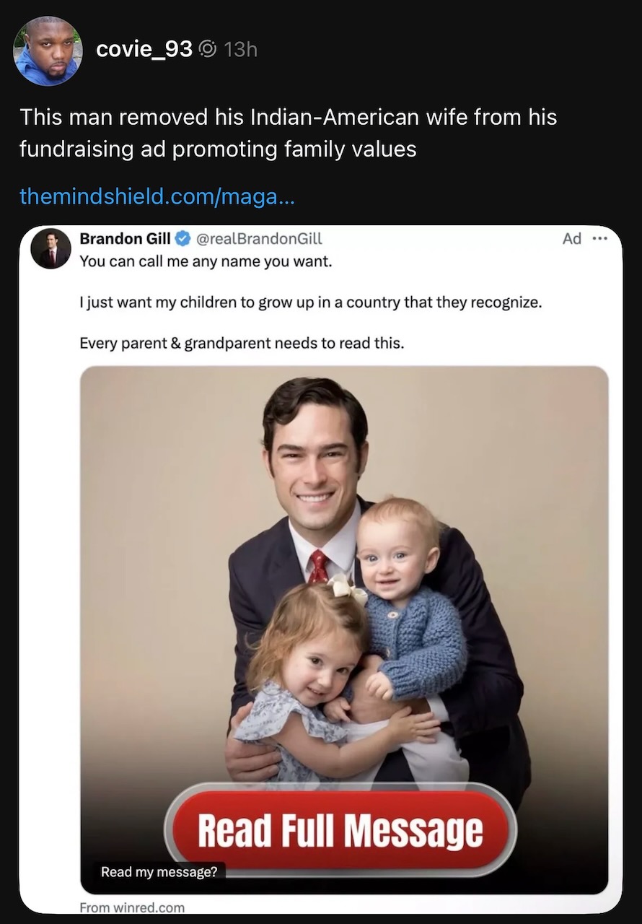
Task: Open Brandon Gill's round avatar
Action: pyautogui.click(x=51, y=249)
